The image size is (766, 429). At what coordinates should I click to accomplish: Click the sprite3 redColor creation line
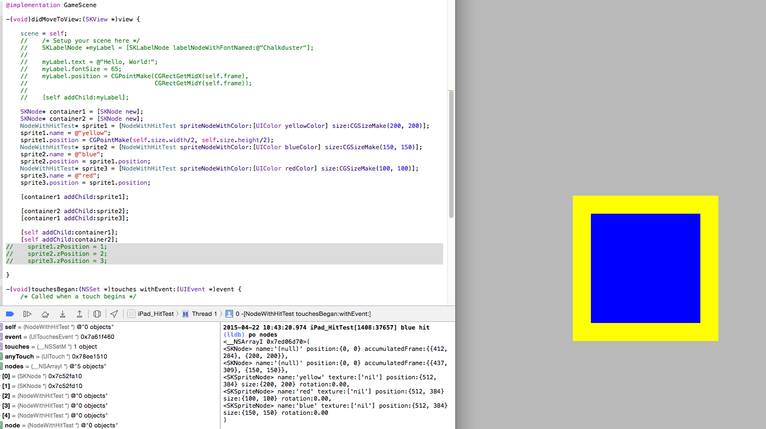[x=219, y=168]
